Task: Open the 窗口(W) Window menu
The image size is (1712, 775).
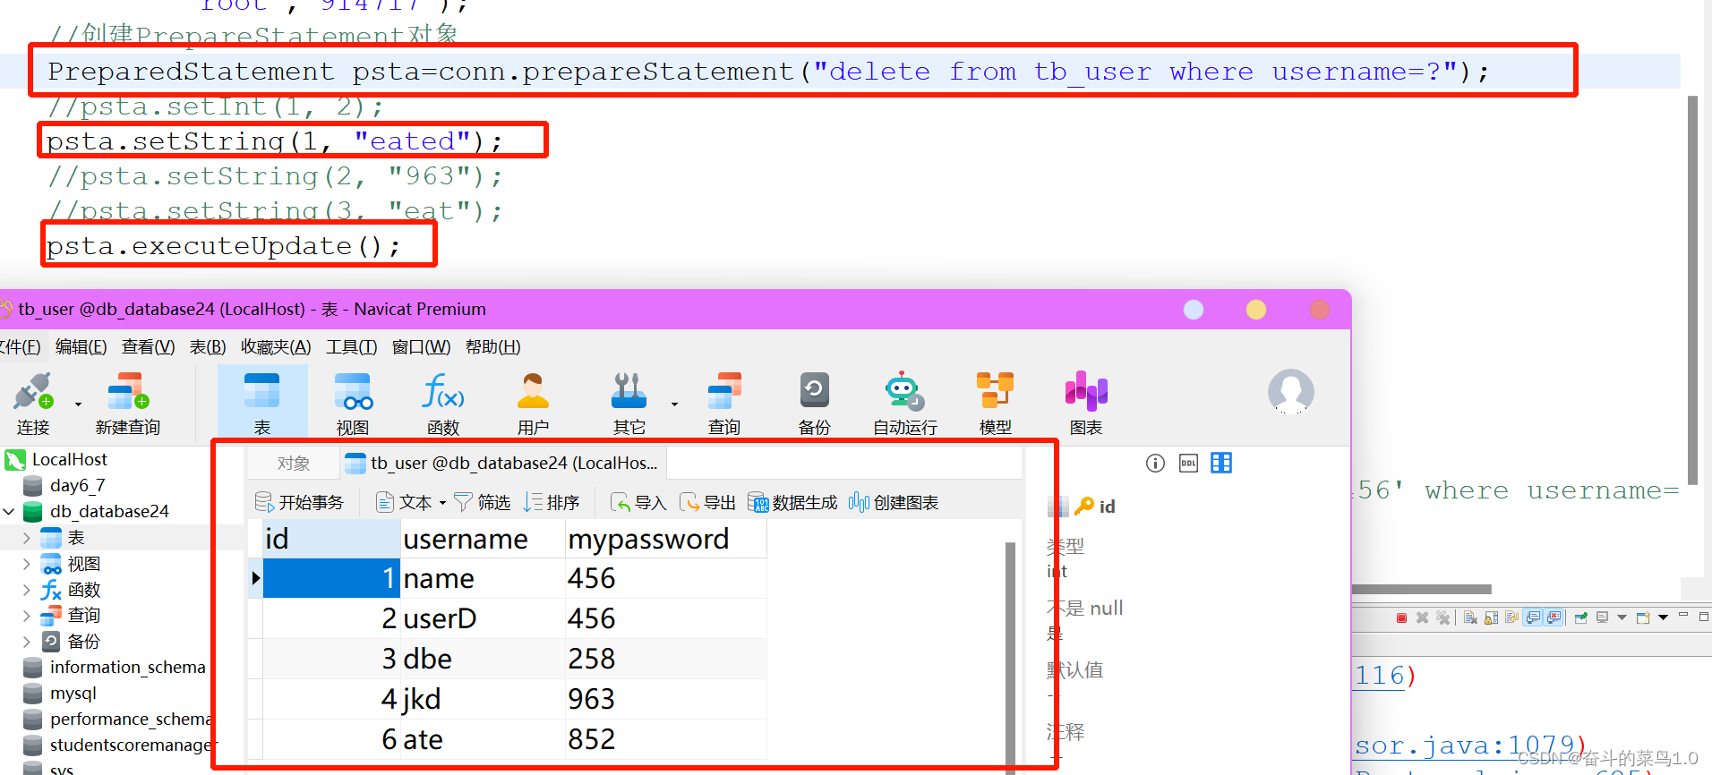Action: click(421, 347)
